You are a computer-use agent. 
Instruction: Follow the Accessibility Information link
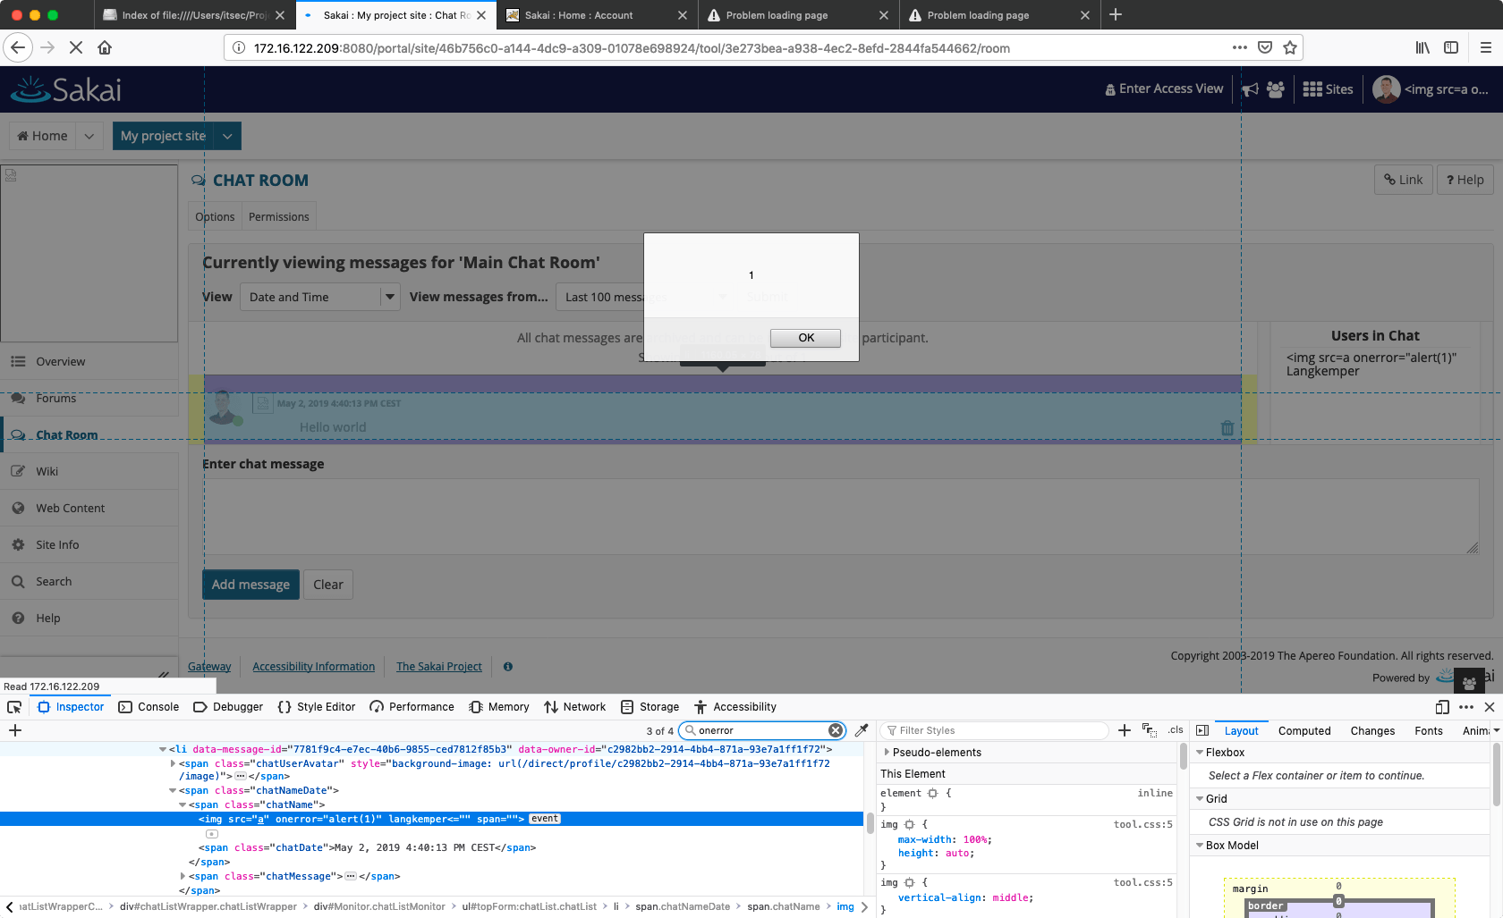click(x=313, y=667)
